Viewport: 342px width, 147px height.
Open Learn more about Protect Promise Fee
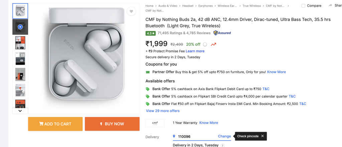pyautogui.click(x=195, y=51)
